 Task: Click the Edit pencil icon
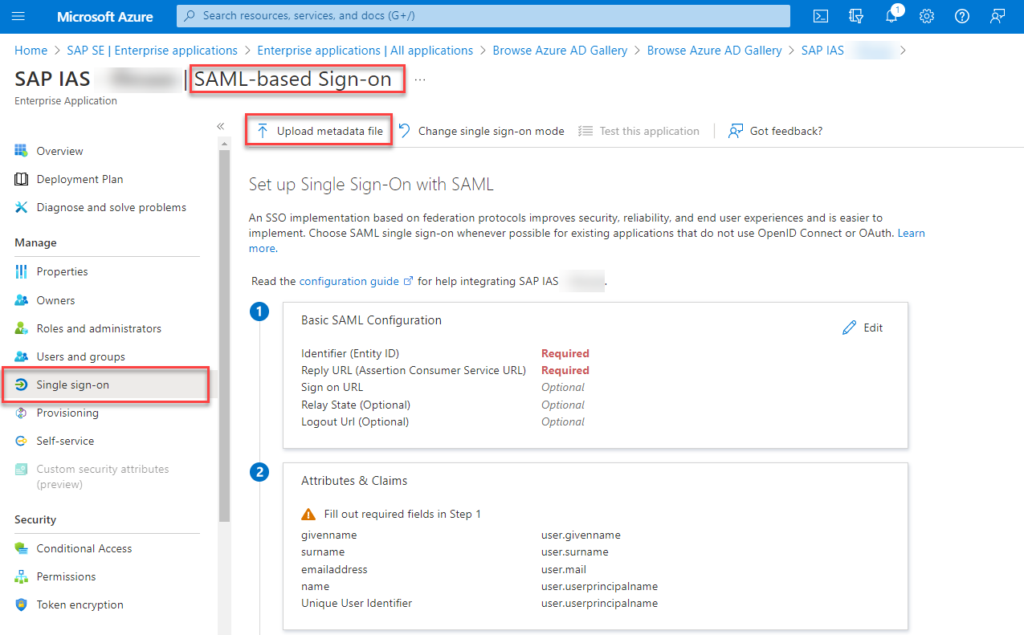849,328
